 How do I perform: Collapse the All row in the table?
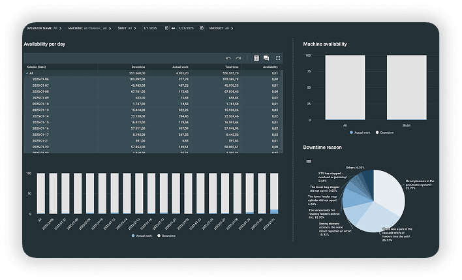coord(27,73)
